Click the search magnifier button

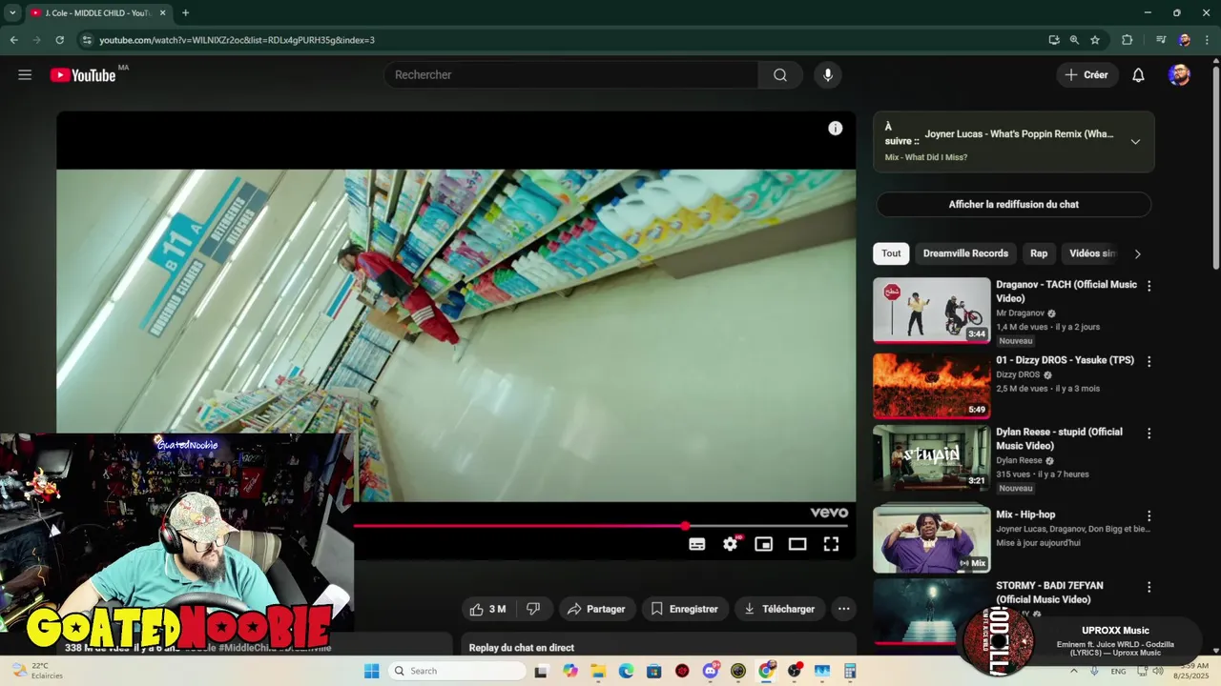coord(780,75)
